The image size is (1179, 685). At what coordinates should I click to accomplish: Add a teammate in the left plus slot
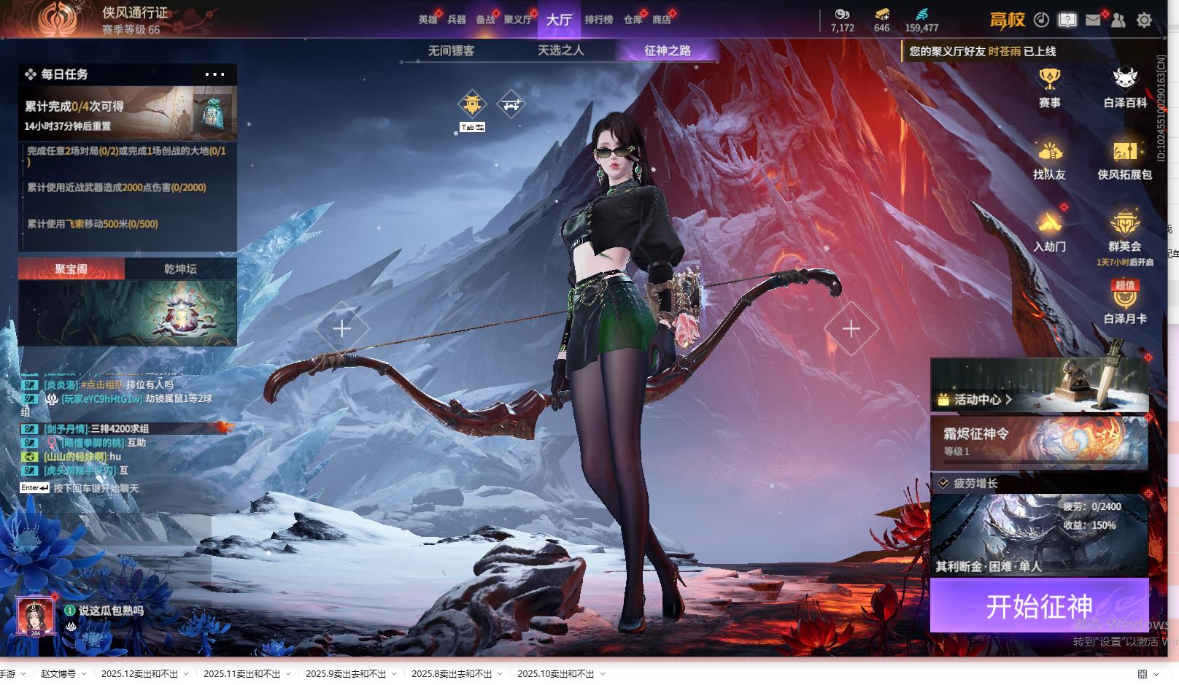pos(341,328)
